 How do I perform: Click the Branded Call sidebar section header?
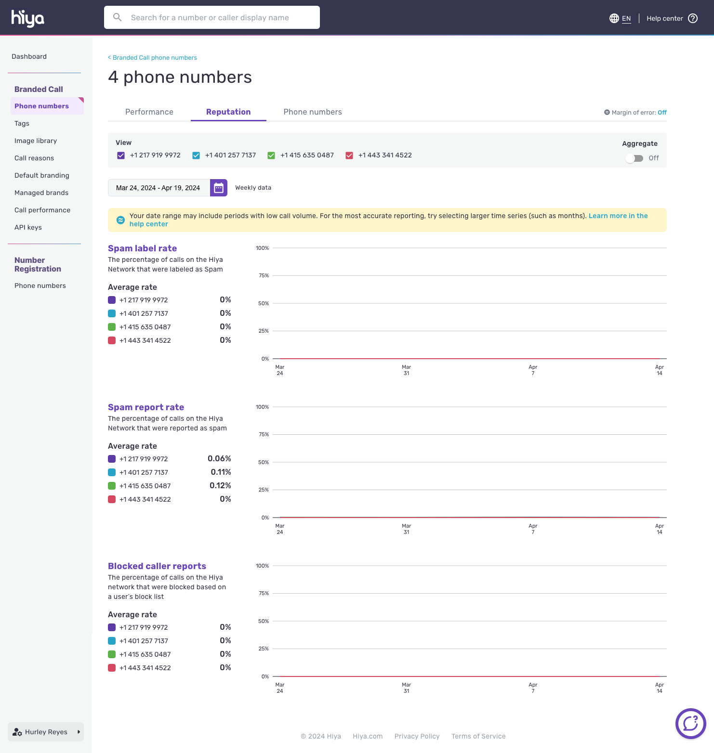(39, 89)
